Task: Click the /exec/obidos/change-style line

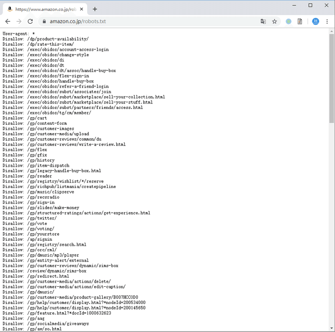Action: click(x=46, y=55)
